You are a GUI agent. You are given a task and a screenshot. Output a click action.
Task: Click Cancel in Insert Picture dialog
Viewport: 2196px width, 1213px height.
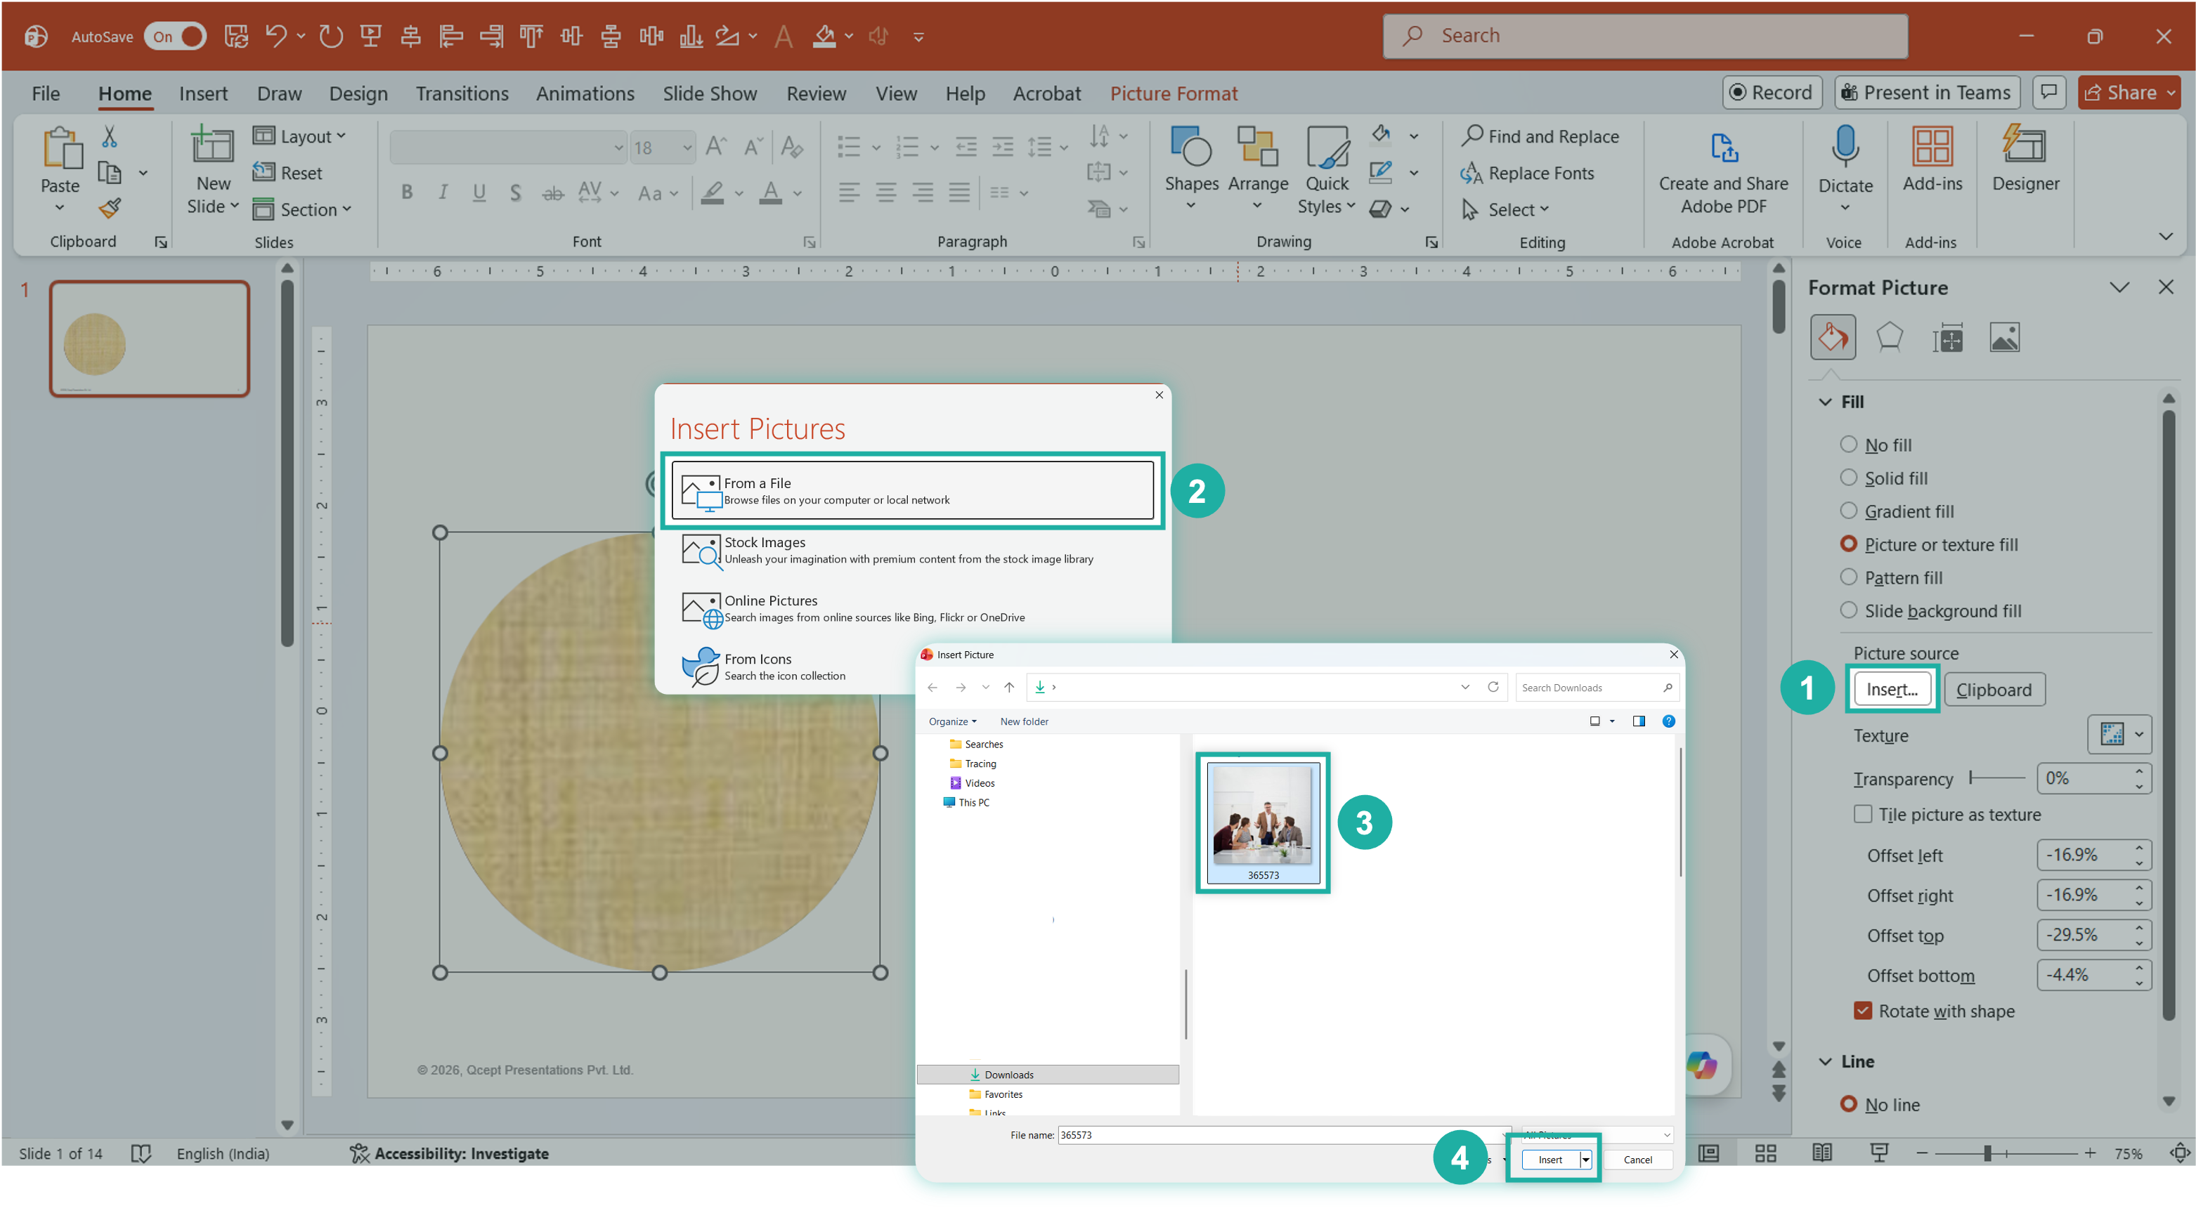[x=1637, y=1160]
